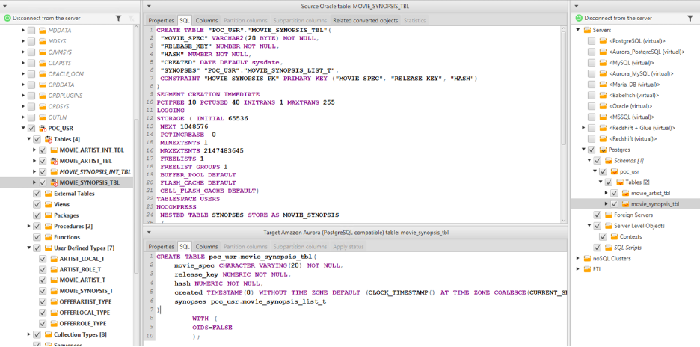Select <Aurora_PostgreSQL (virtual)> server entry
This screenshot has height=347, width=700.
pyautogui.click(x=647, y=52)
